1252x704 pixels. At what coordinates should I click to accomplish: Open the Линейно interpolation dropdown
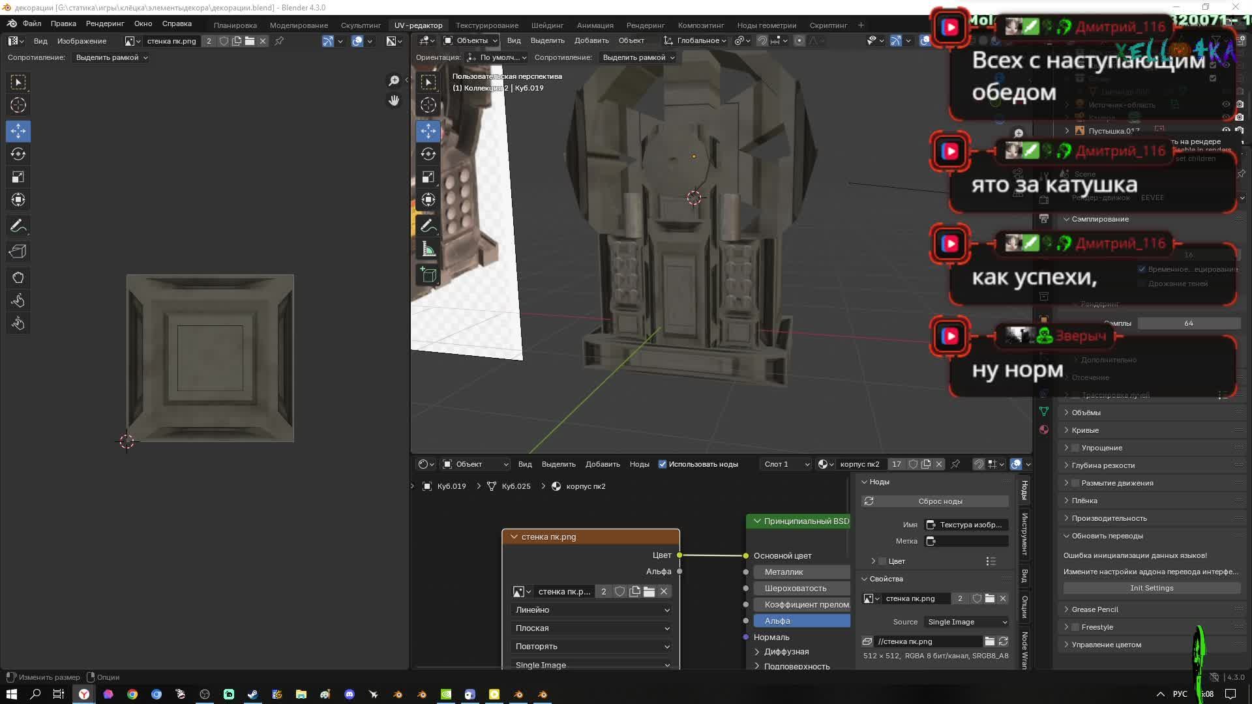point(592,610)
